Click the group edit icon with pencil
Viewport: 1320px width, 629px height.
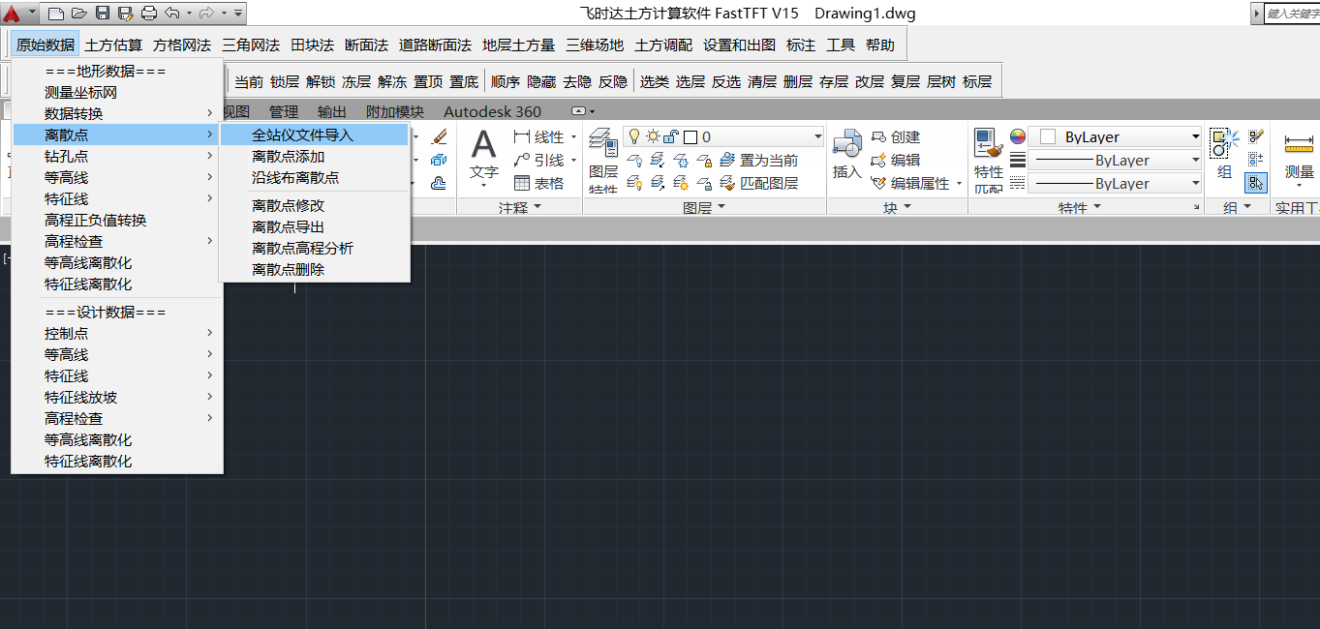[1256, 137]
